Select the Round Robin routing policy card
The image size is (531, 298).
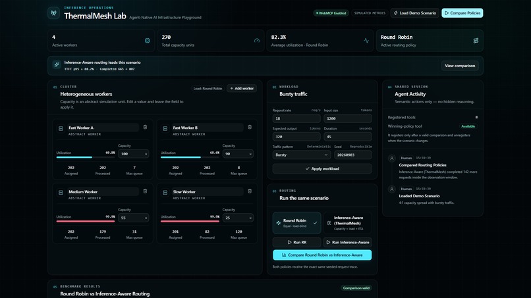pyautogui.click(x=296, y=223)
